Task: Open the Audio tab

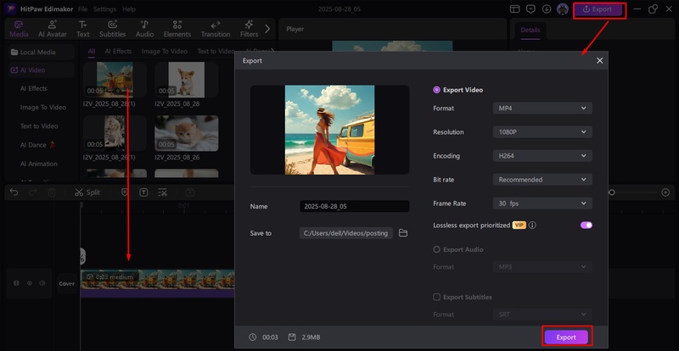Action: pos(144,29)
